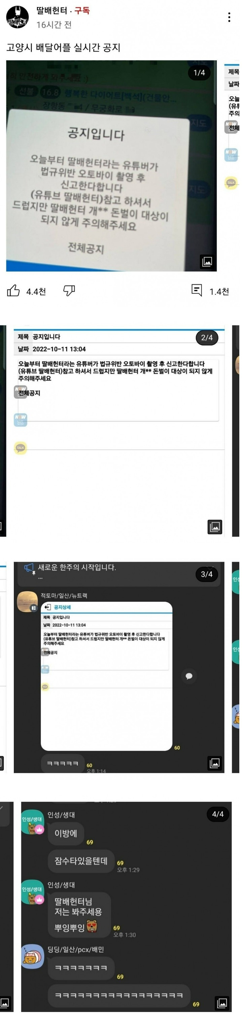
Task: Tap gallery icon on image 3/4
Action: (214, 763)
